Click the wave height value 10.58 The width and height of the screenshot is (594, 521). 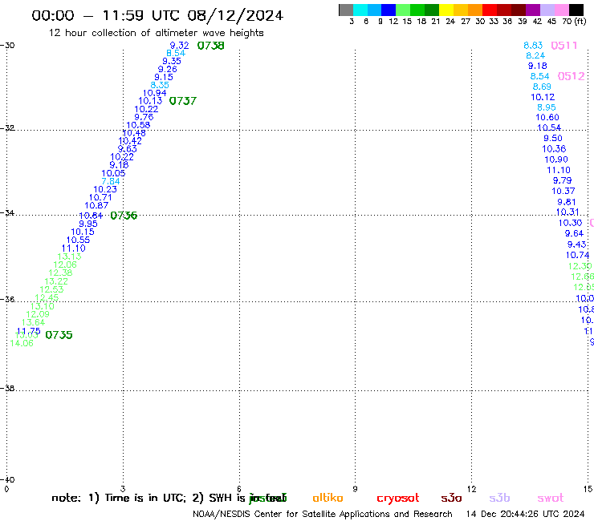[138, 125]
